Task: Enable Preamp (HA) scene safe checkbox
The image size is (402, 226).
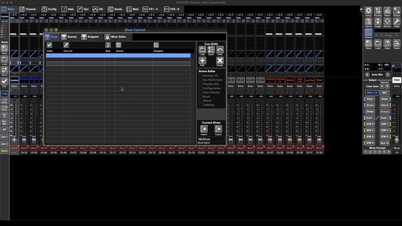Action: tap(200, 84)
